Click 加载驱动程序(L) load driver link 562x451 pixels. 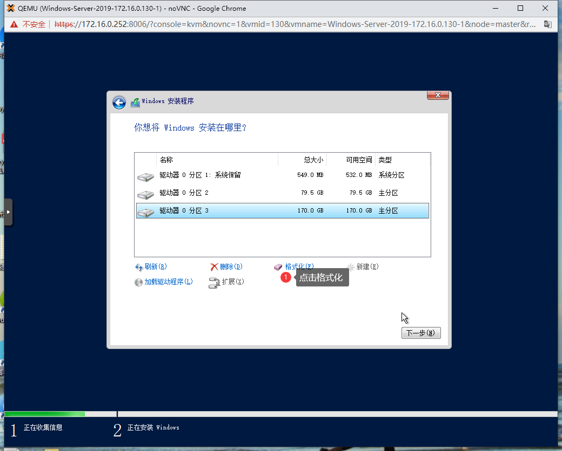[x=169, y=282]
